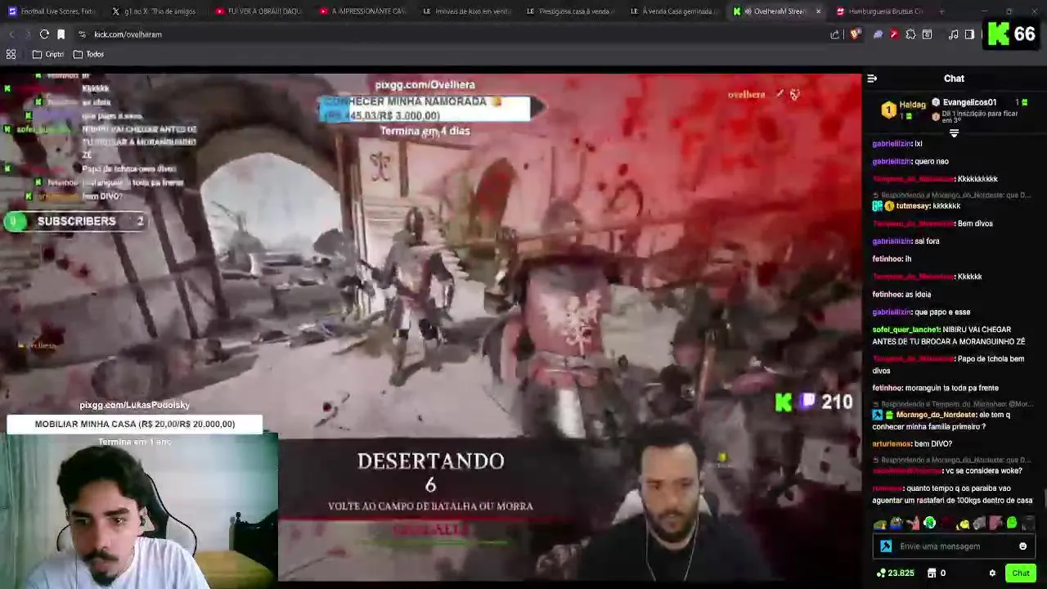1047x589 pixels.
Task: Open the site info icon beside URL
Action: (82, 34)
